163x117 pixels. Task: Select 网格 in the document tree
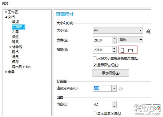pyautogui.click(x=15, y=52)
